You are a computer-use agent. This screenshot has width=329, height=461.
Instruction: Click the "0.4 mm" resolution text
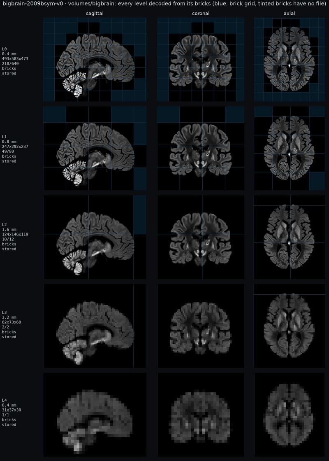[x=9, y=54]
